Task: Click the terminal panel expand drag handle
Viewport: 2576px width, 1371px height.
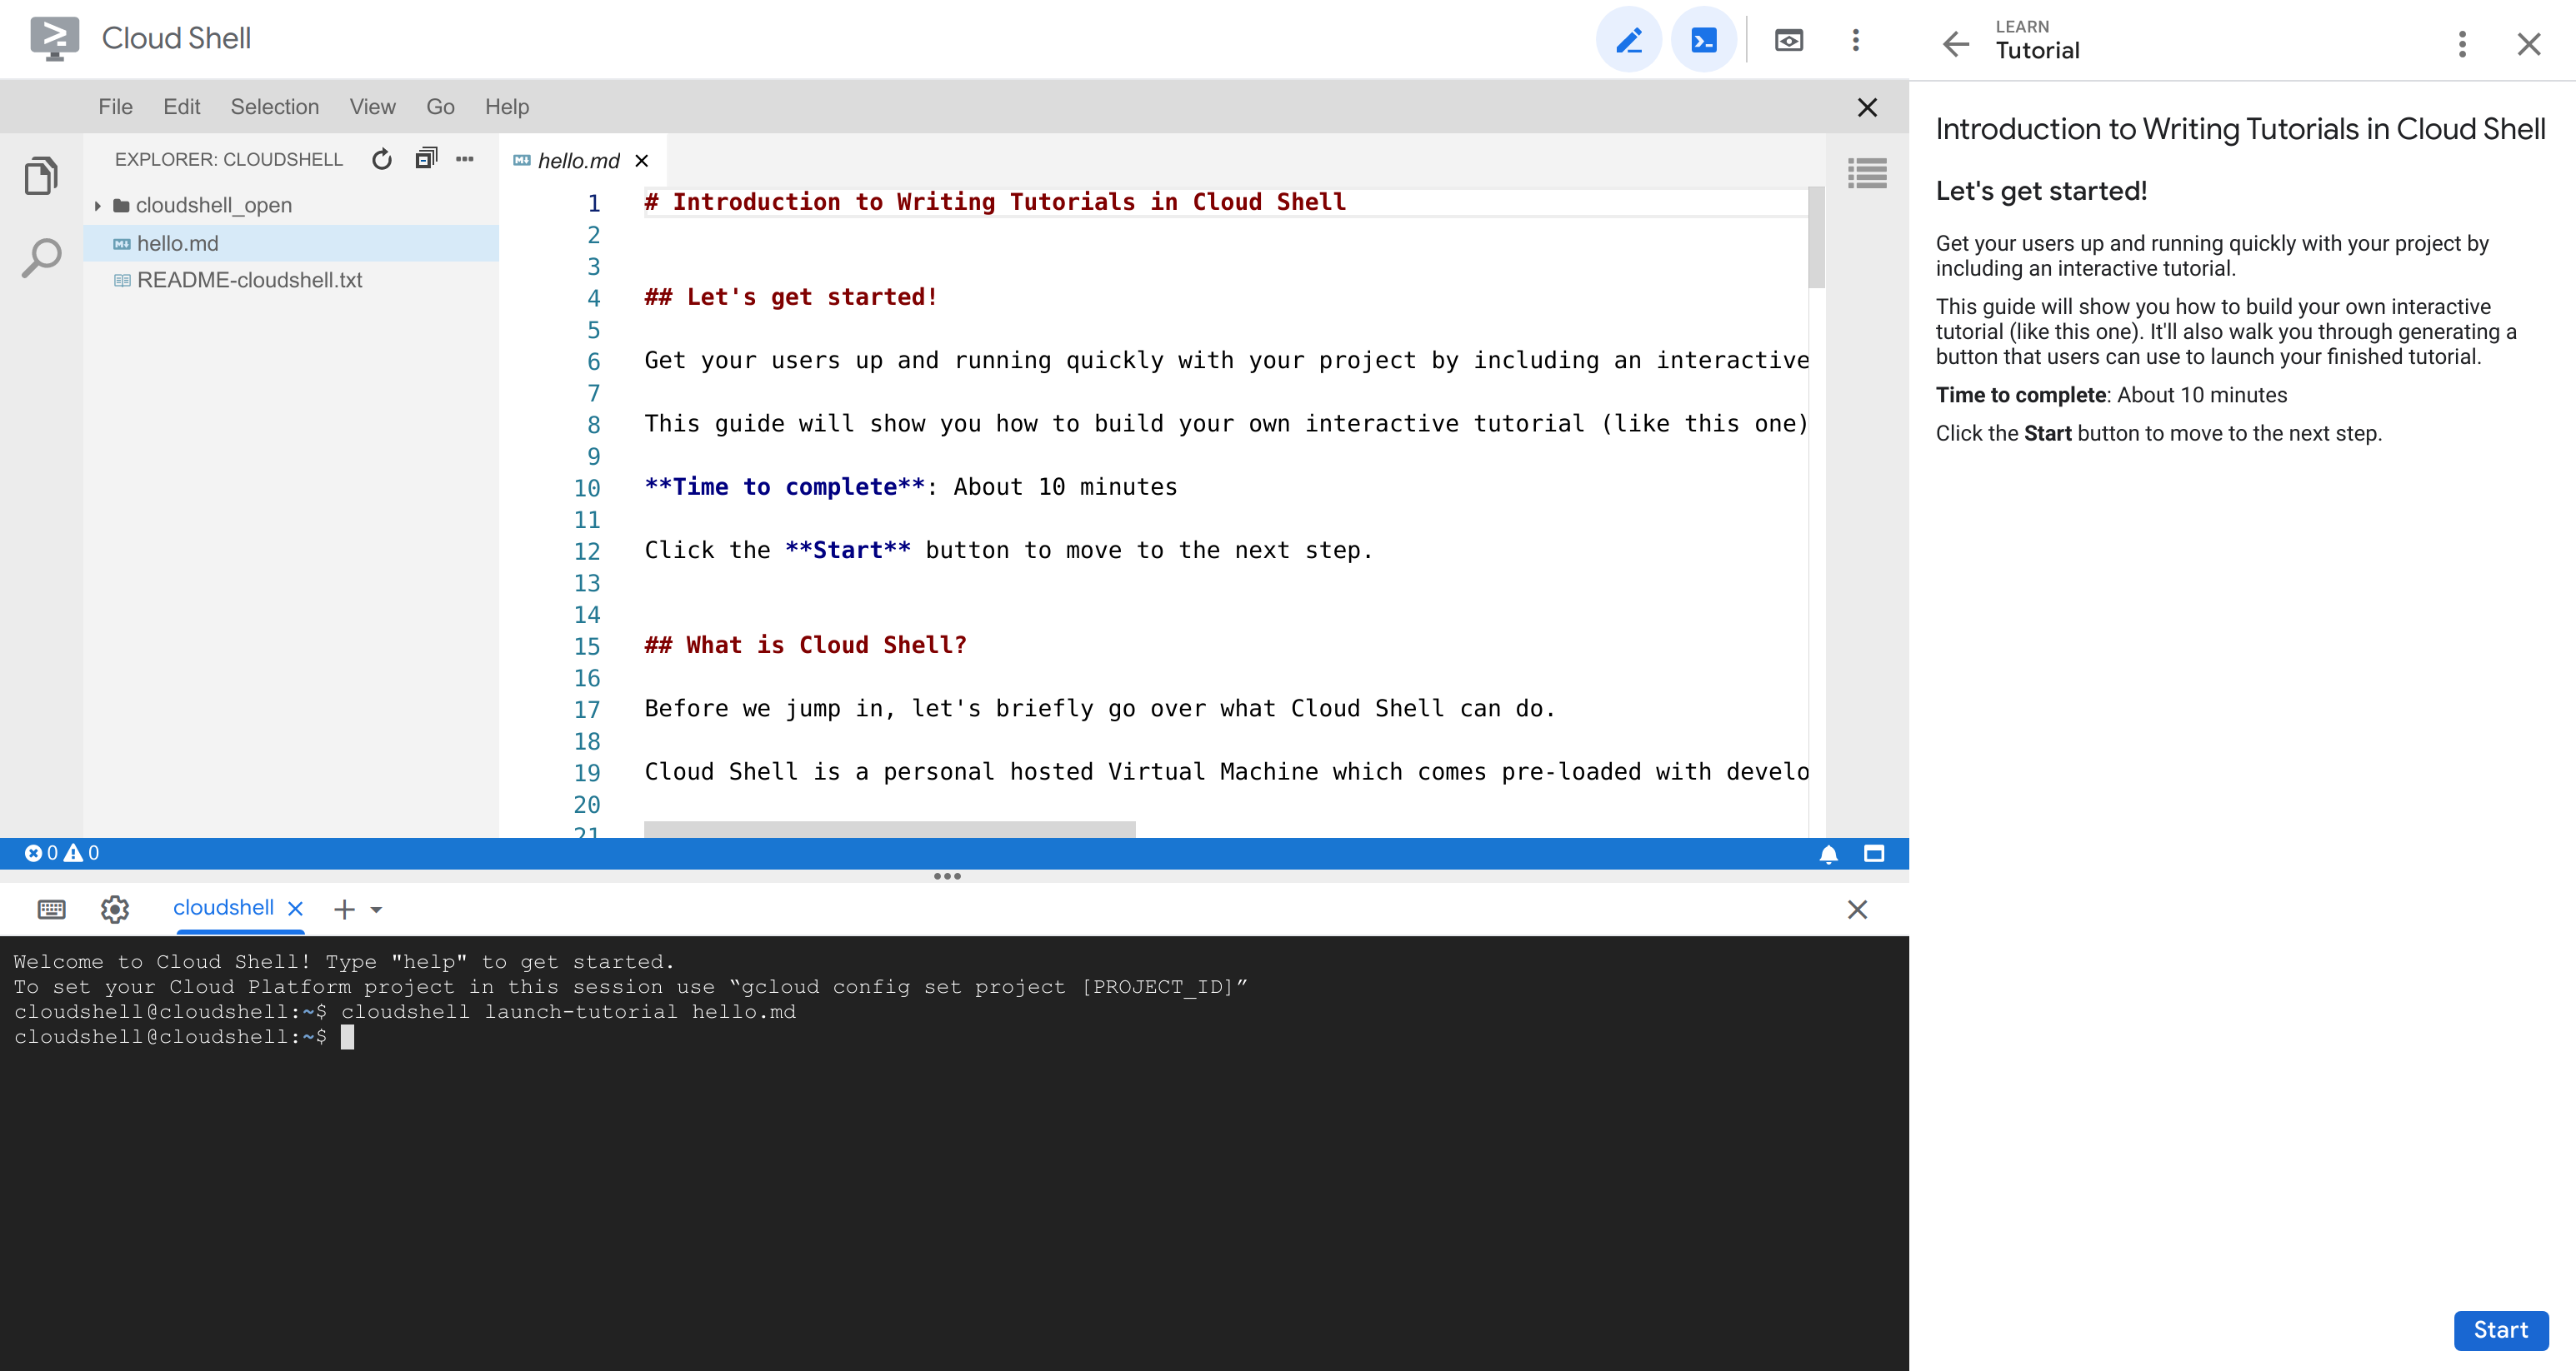Action: pos(948,877)
